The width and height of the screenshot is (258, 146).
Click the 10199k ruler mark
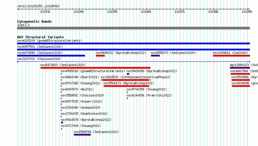[247, 12]
